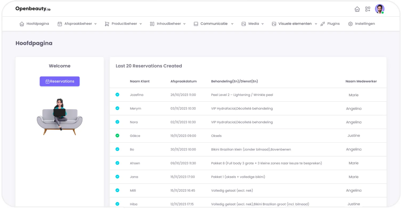Image resolution: width=402 pixels, height=210 pixels.
Task: Click the Naam Medewerker column header
Action: click(x=361, y=81)
